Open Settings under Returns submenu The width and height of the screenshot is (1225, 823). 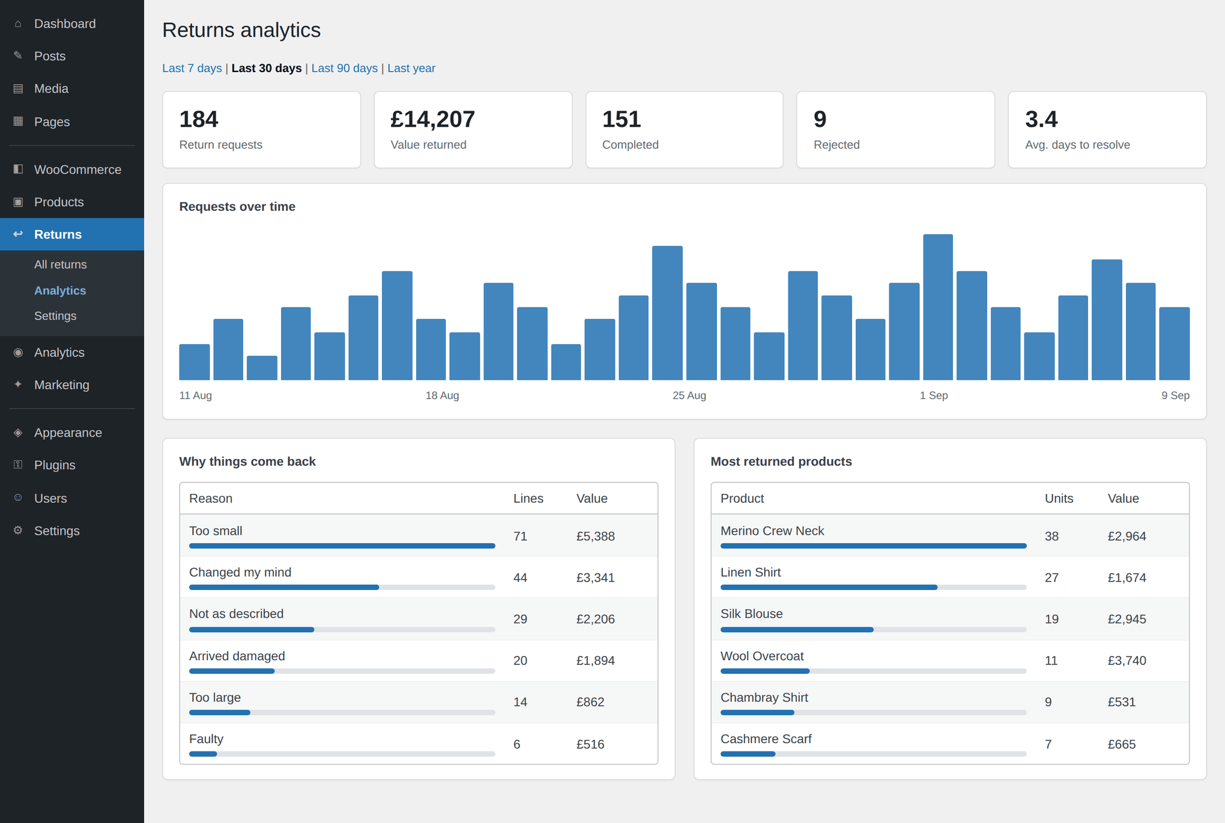(55, 316)
